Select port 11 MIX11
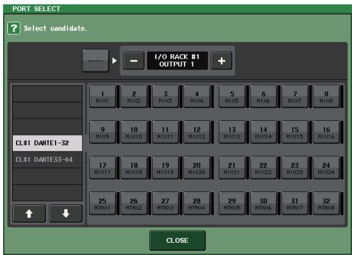352x255 pixels. tap(166, 132)
